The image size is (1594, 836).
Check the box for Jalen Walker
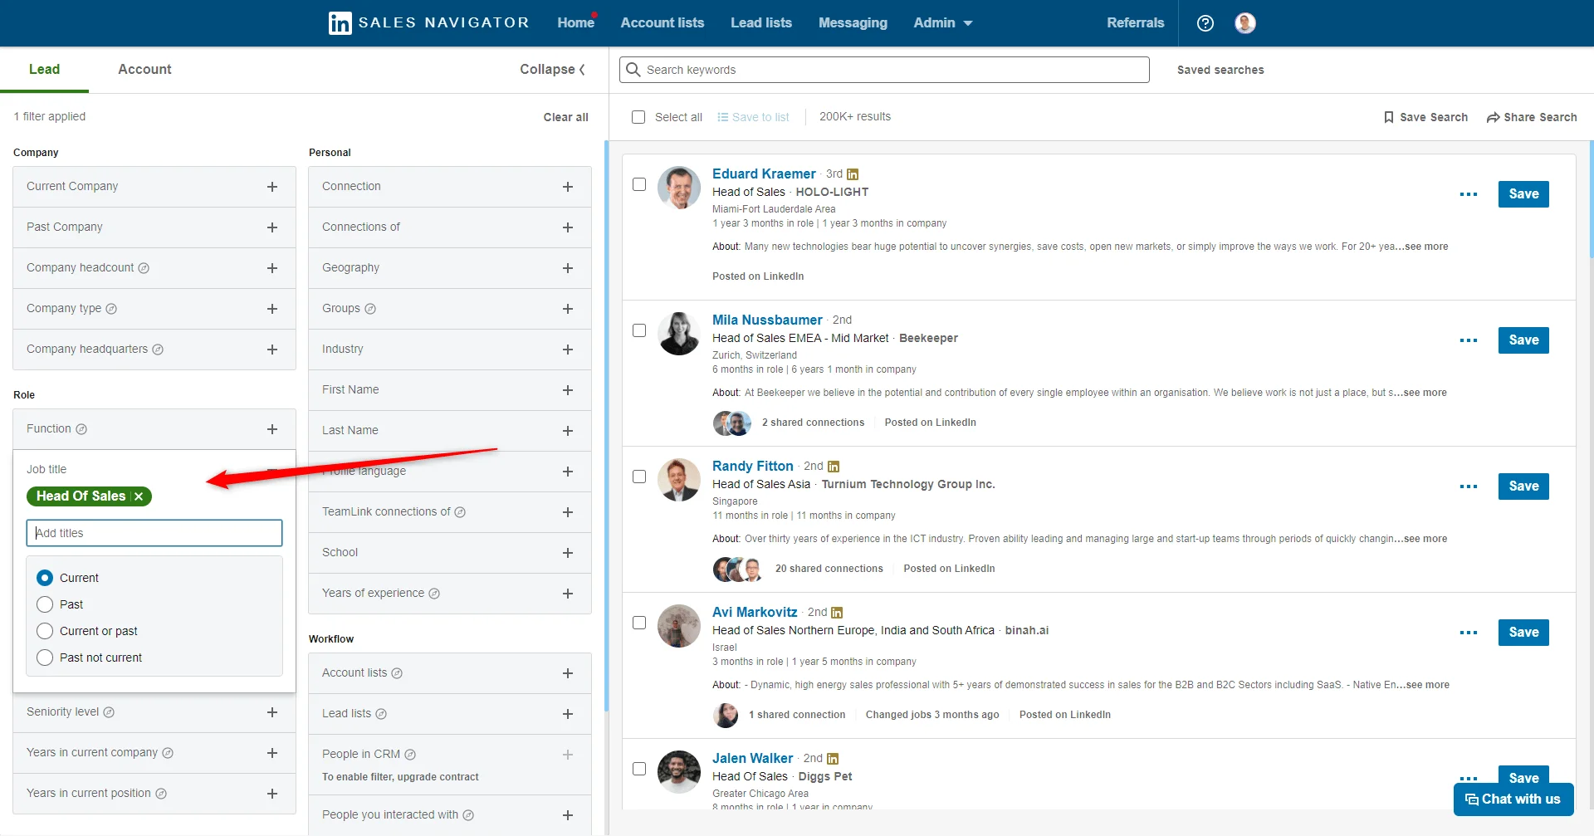(x=639, y=769)
